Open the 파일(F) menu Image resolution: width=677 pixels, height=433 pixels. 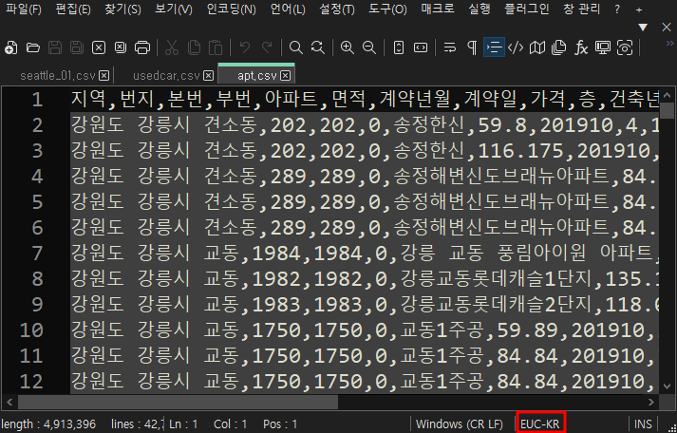[24, 9]
